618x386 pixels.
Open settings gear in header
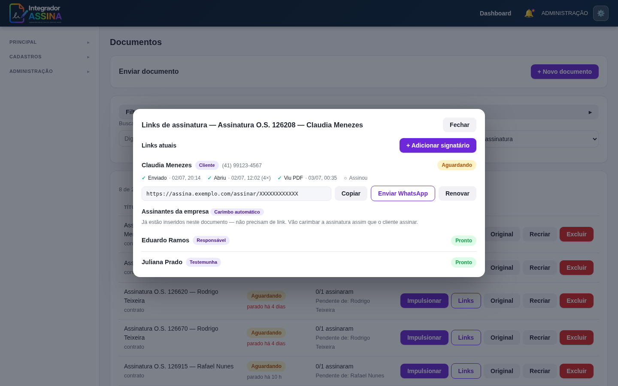(x=600, y=13)
